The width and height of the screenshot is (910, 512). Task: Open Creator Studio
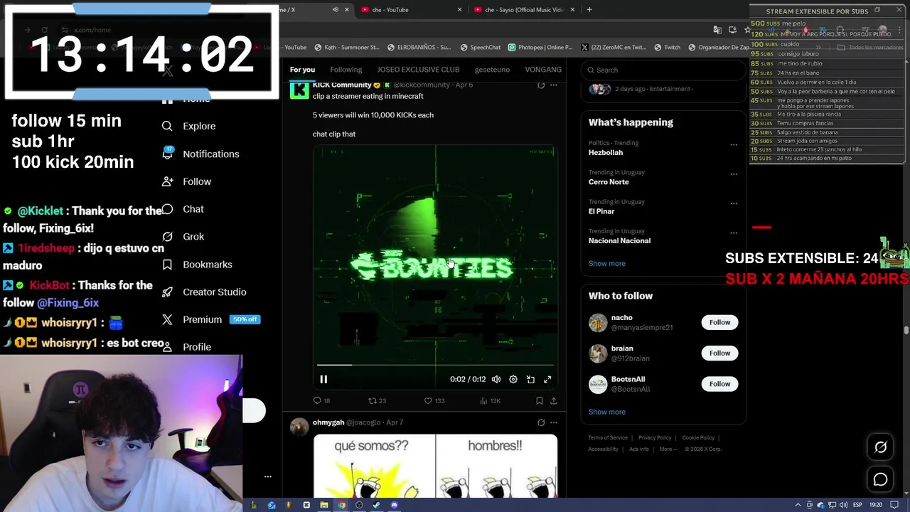coord(204,292)
